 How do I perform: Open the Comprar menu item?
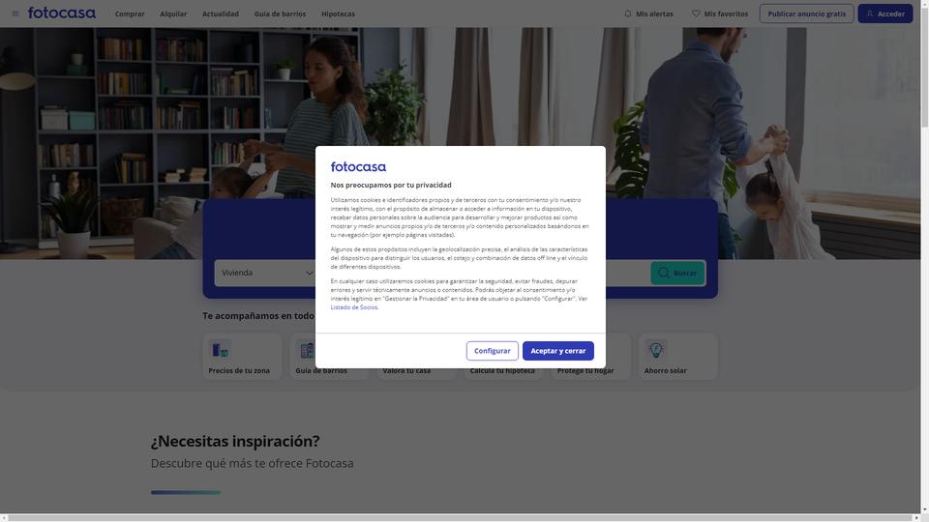(130, 14)
